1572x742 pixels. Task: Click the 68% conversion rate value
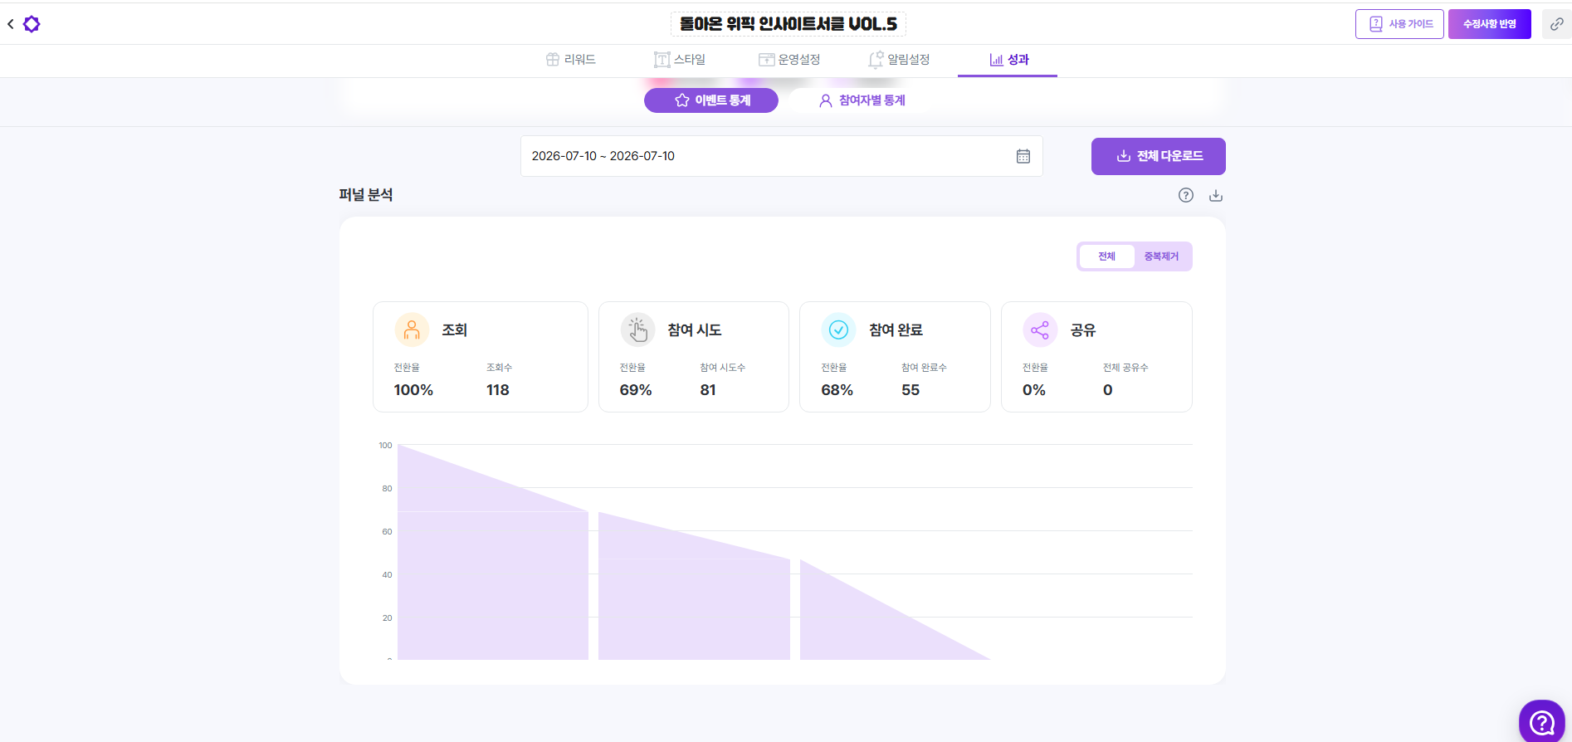[x=837, y=390]
